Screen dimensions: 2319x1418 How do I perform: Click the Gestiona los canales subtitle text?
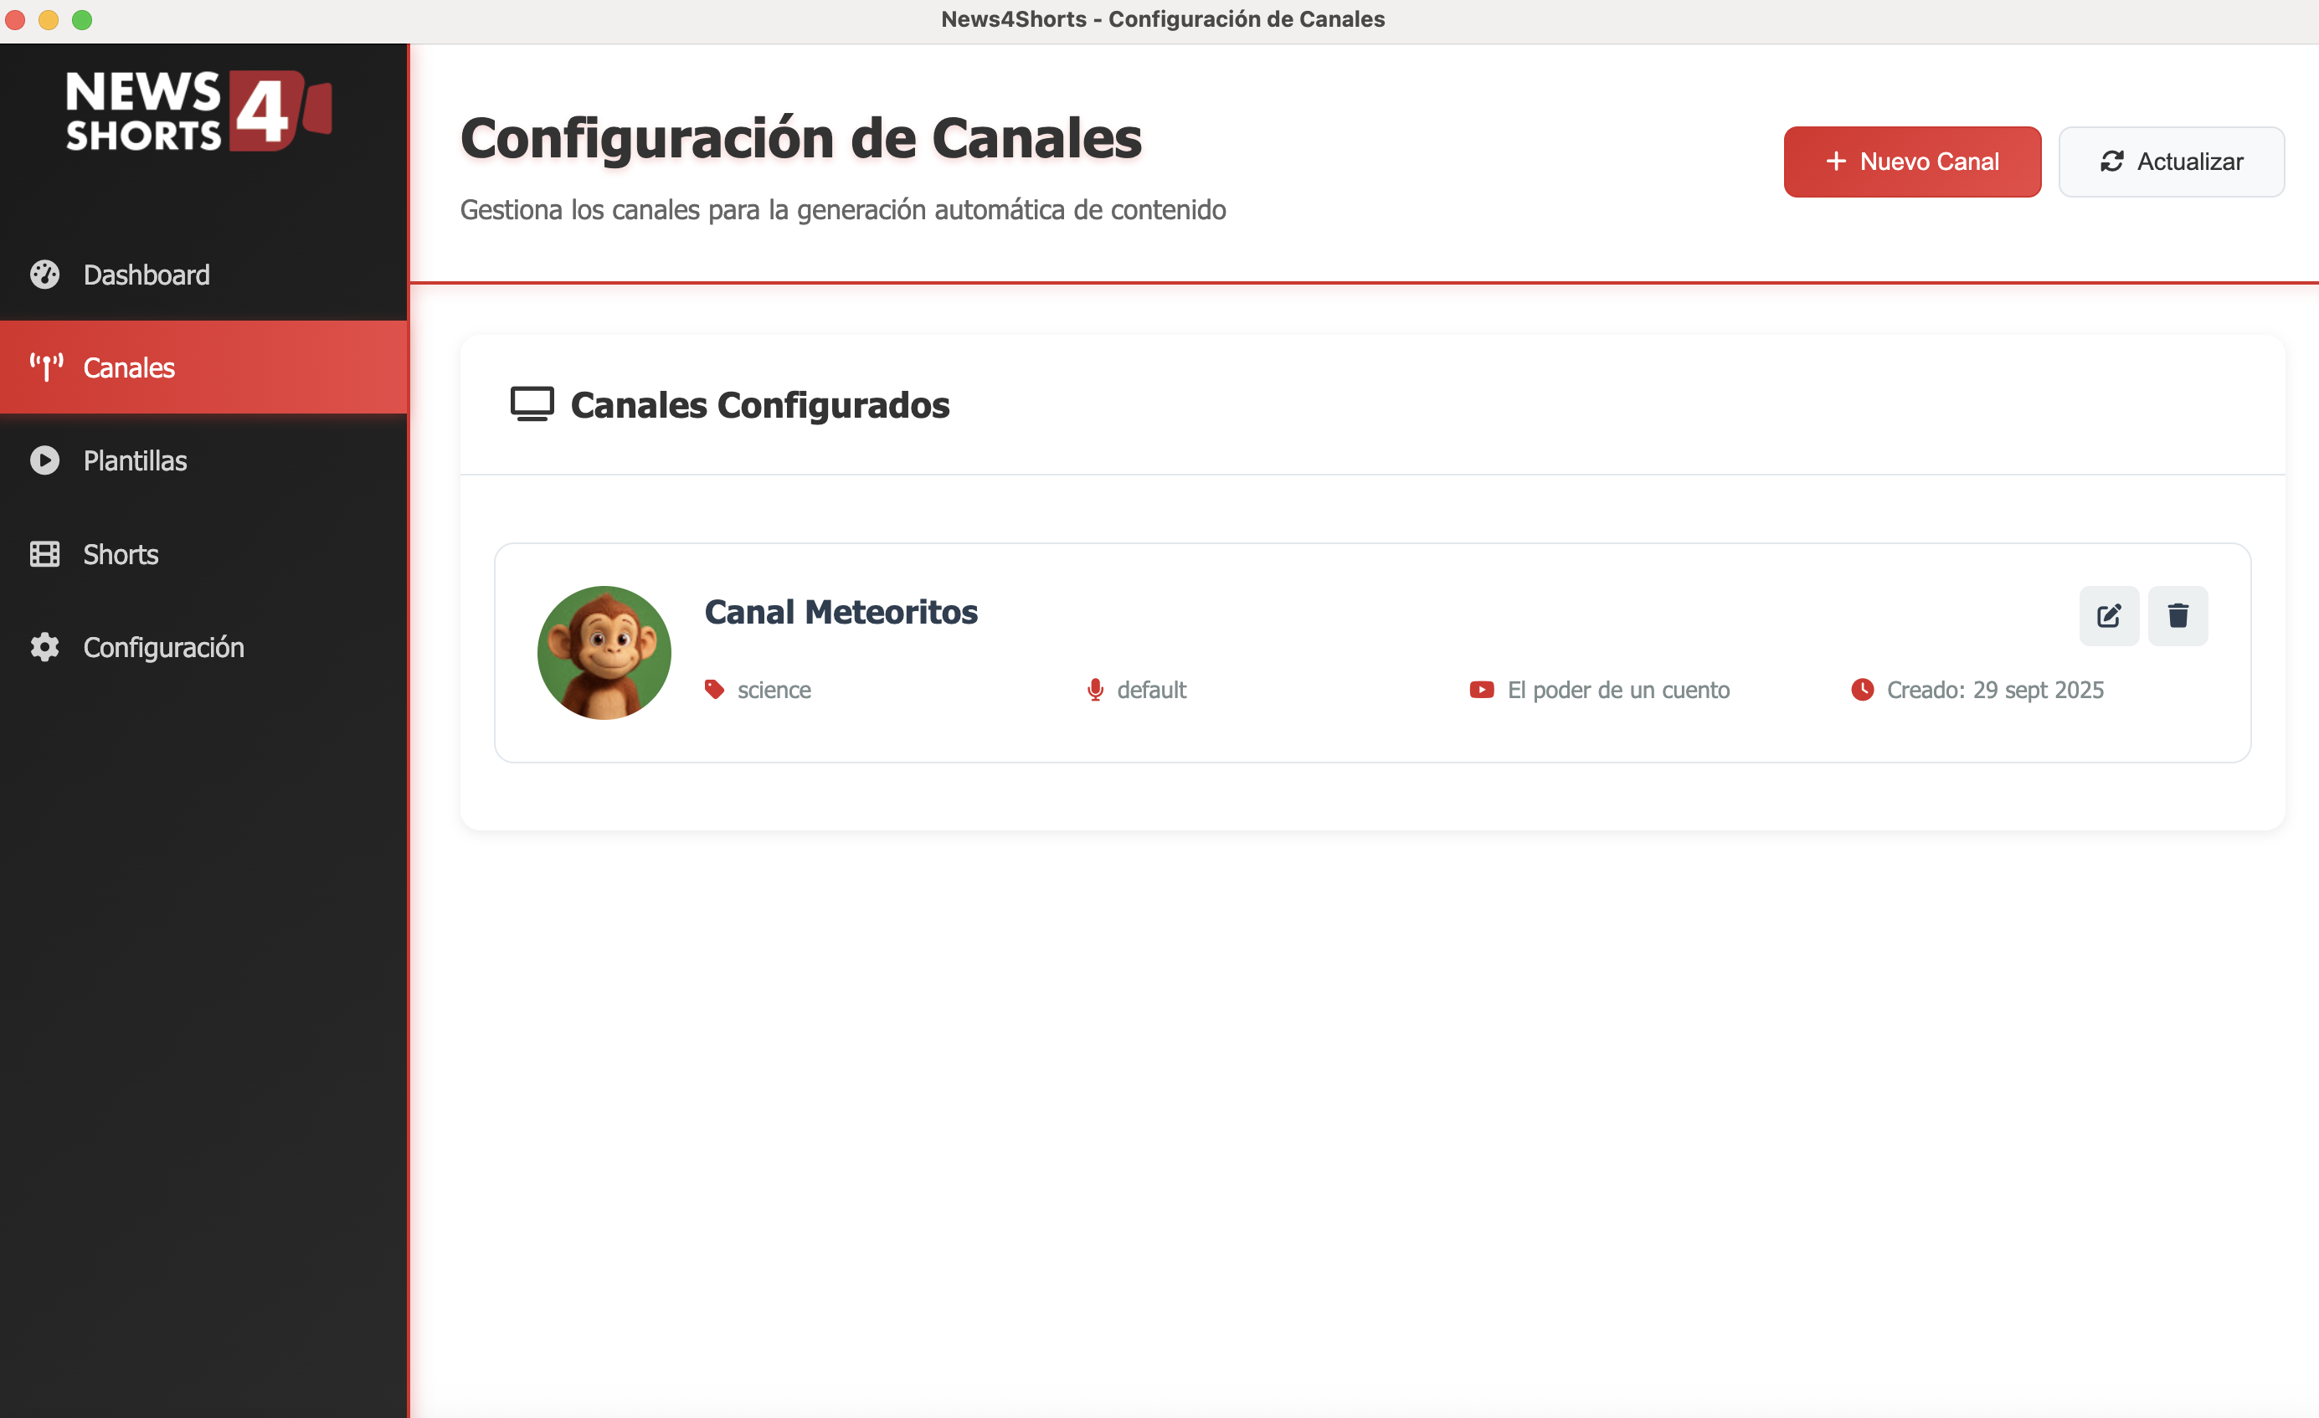click(842, 209)
